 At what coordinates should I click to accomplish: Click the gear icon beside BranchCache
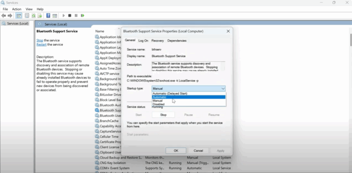tap(97, 121)
